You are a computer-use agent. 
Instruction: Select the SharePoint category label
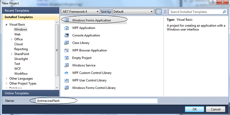click(x=22, y=54)
